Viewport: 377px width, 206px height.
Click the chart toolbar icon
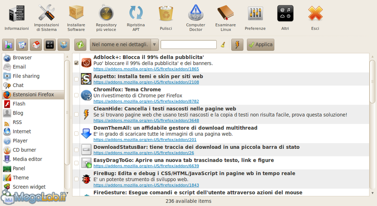tap(8, 45)
